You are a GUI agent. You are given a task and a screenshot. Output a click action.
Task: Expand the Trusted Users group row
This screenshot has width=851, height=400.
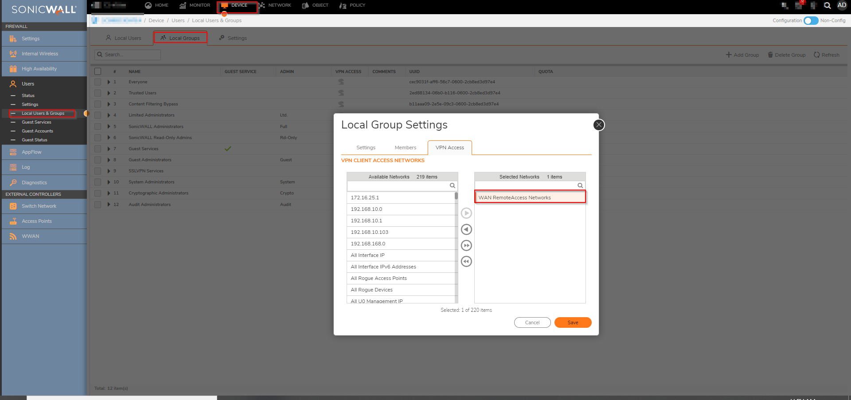pos(109,93)
